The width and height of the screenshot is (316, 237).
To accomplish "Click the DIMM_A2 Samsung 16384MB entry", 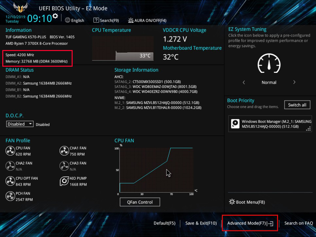I will [39, 83].
